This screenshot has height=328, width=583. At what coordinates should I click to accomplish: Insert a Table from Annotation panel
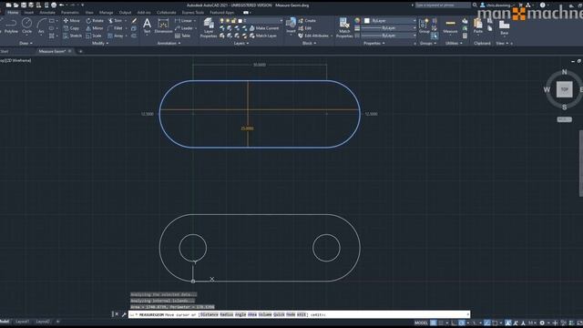coord(182,36)
